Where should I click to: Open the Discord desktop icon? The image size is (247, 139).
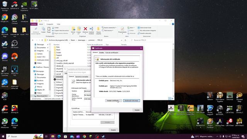(5, 57)
